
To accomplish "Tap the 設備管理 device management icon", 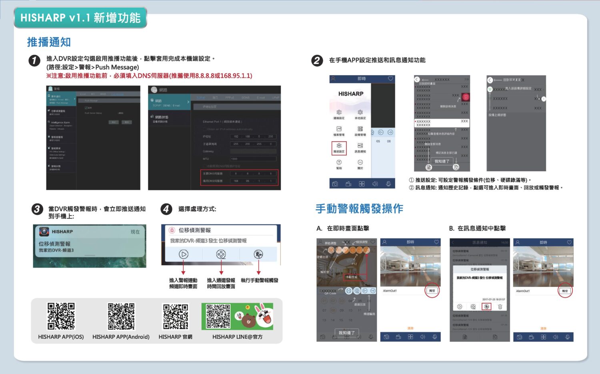I will [360, 130].
